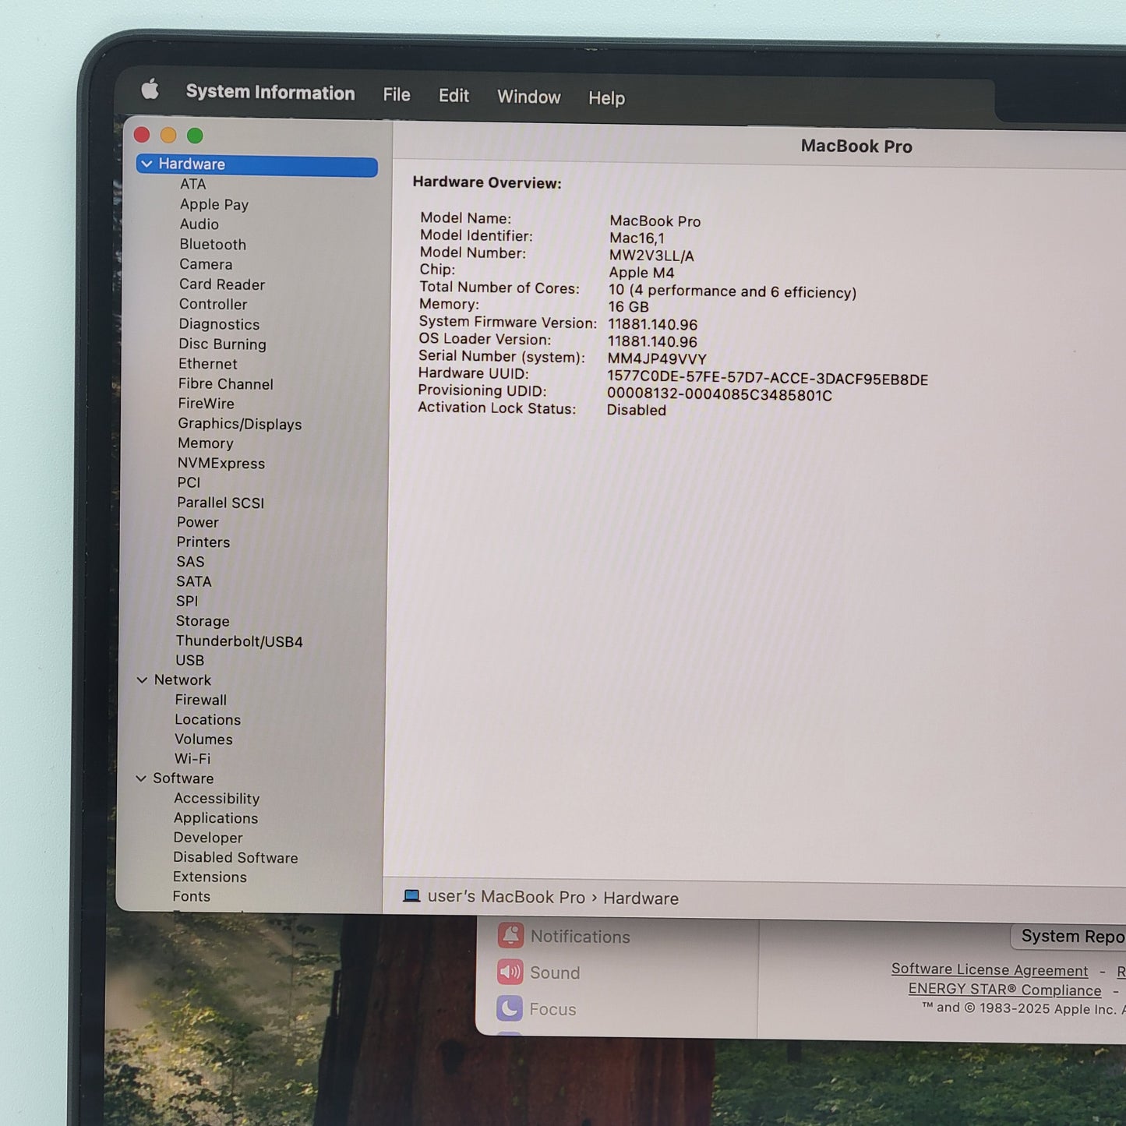This screenshot has height=1126, width=1126.
Task: Select SAS in the sidebar
Action: click(190, 562)
